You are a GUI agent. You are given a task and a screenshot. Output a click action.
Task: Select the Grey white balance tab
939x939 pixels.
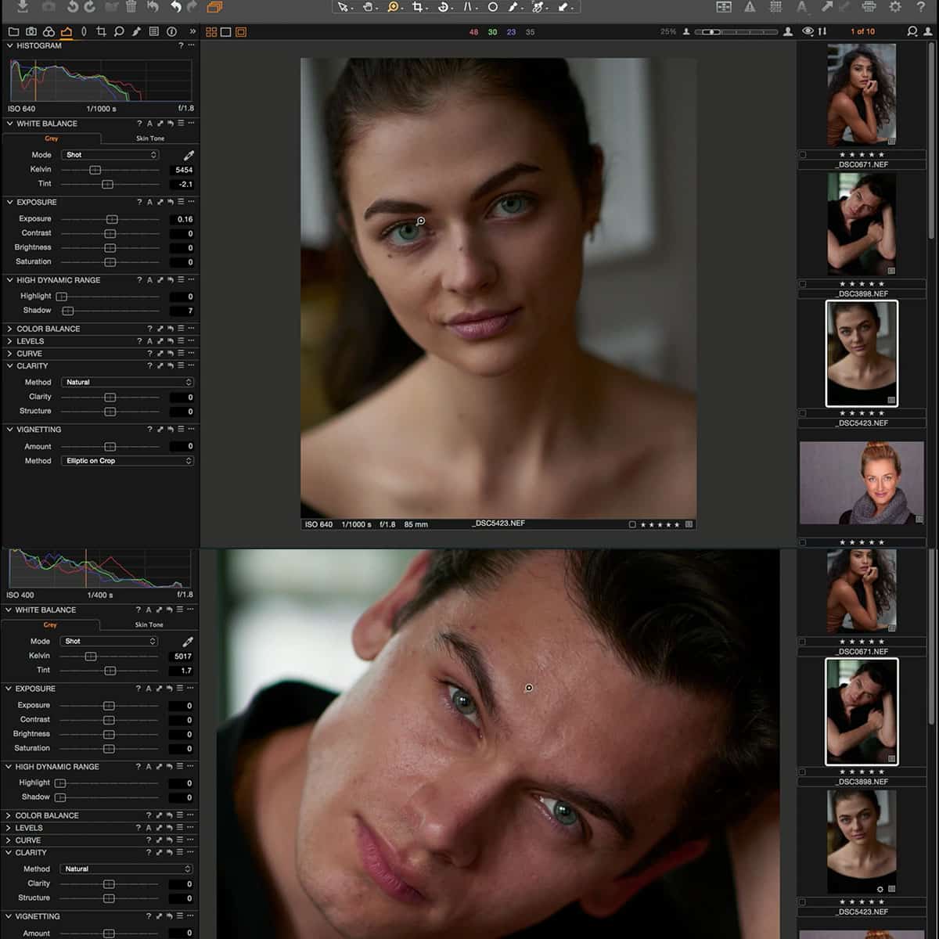(x=51, y=138)
